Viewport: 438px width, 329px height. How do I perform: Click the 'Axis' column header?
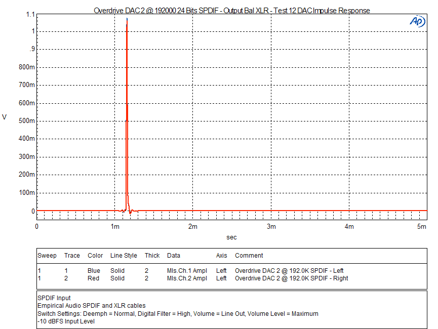(x=221, y=256)
